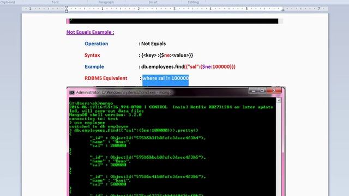Viewport: 349px width, 196px height.
Task: Click the 'Example' label text
Action: pyautogui.click(x=94, y=66)
